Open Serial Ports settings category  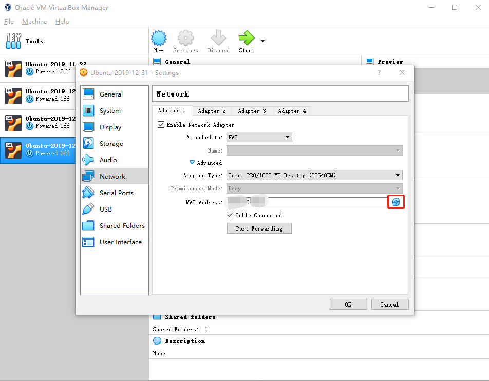point(114,193)
